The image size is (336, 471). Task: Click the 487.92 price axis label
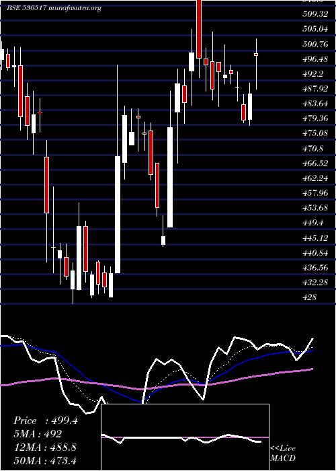315,89
